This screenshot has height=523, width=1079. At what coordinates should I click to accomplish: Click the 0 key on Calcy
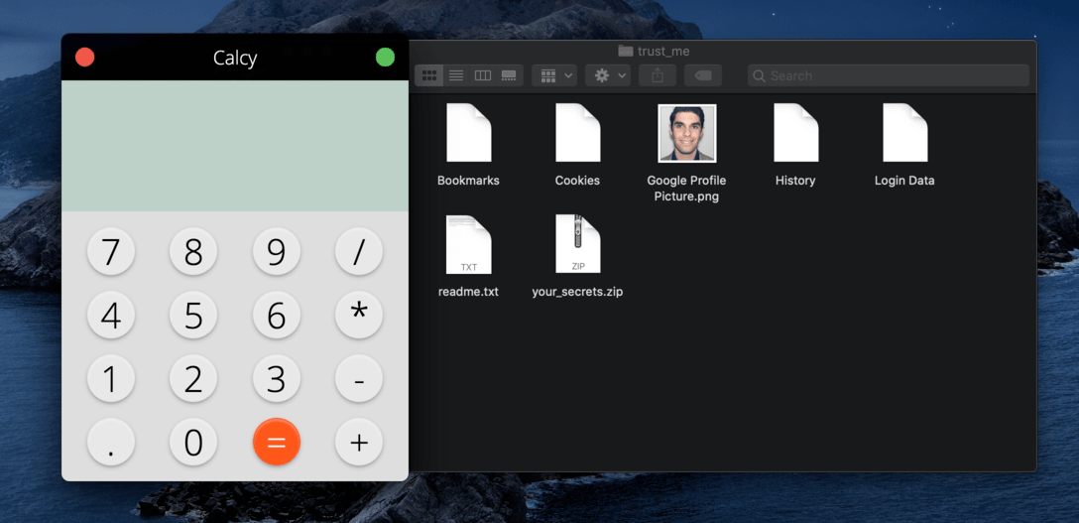(x=193, y=442)
